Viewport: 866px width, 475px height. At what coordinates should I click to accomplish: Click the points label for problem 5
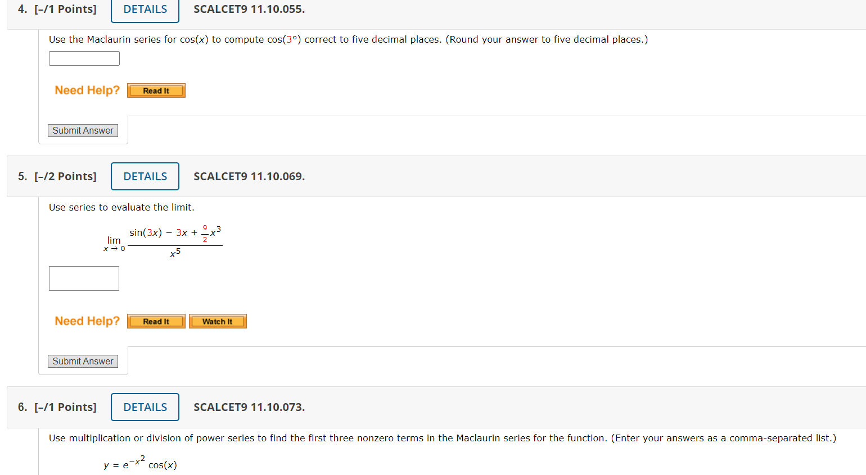tap(66, 176)
